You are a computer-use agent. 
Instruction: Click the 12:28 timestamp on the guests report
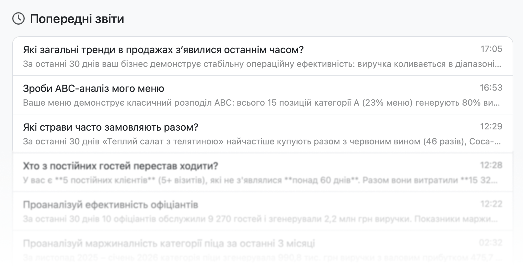pos(491,165)
